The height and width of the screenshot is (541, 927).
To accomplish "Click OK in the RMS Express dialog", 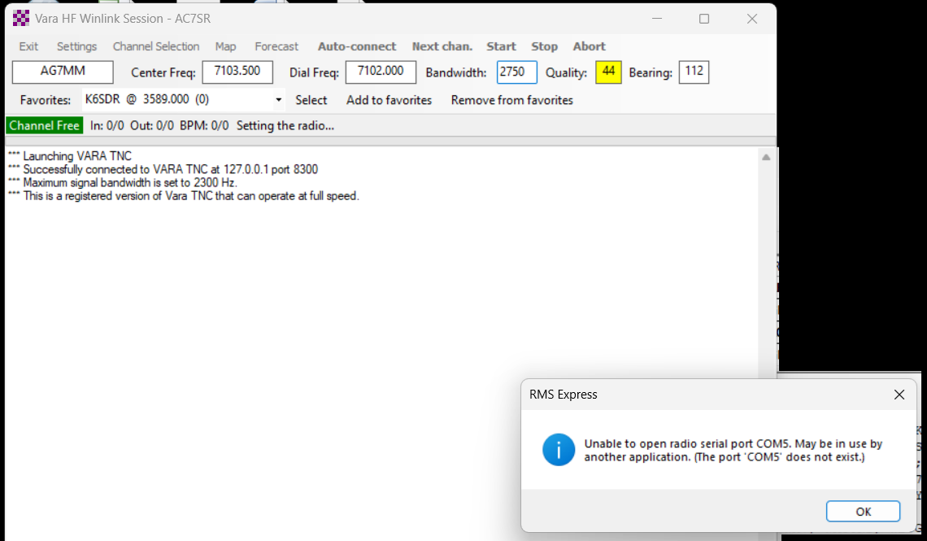I will point(863,512).
